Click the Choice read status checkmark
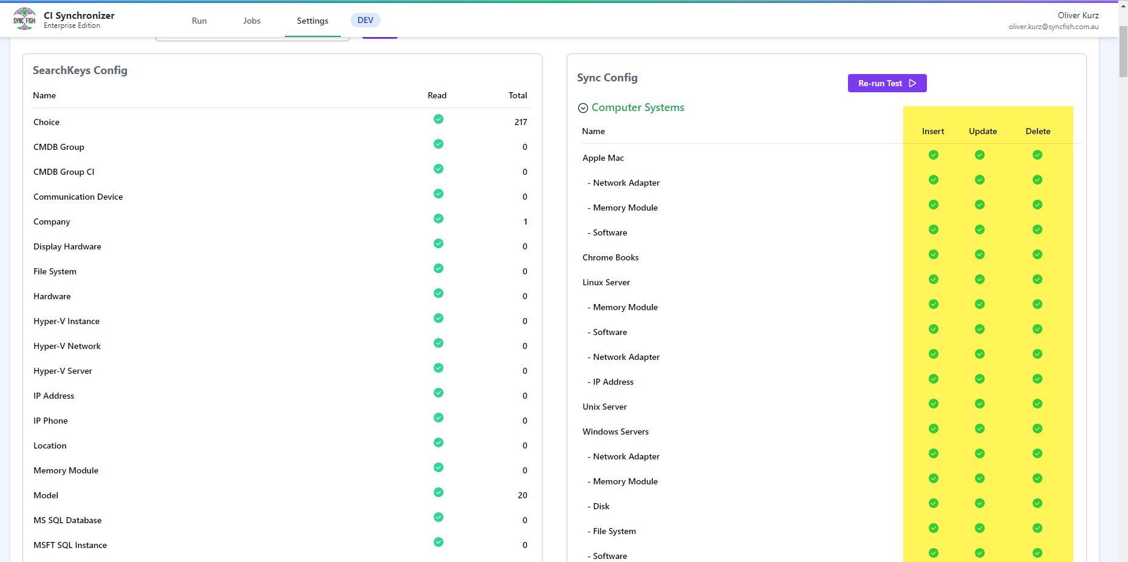1128x562 pixels. (439, 119)
